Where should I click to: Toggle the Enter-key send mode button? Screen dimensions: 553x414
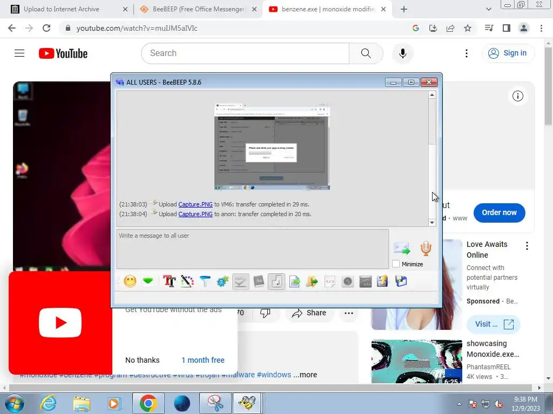point(276,281)
